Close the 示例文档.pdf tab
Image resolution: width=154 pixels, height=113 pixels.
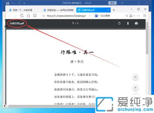tap(108, 10)
